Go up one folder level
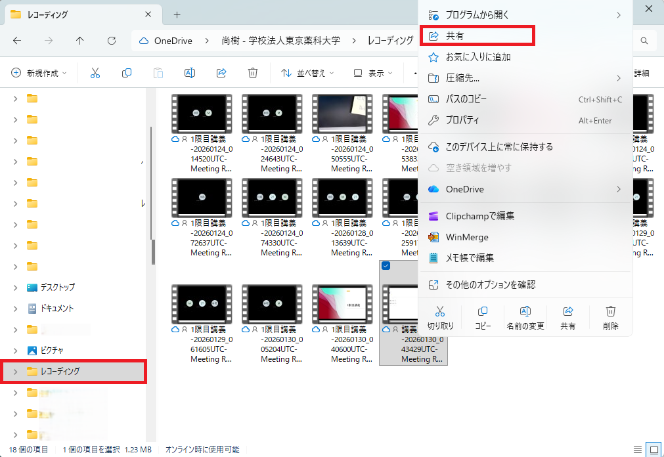The height and width of the screenshot is (457, 664). [80, 41]
